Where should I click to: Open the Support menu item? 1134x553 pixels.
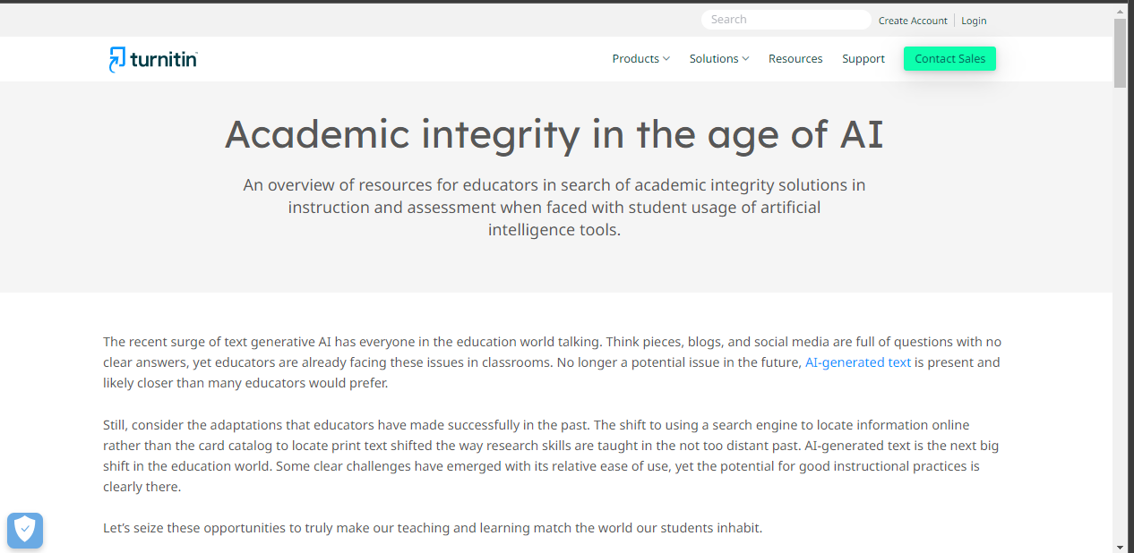[863, 59]
